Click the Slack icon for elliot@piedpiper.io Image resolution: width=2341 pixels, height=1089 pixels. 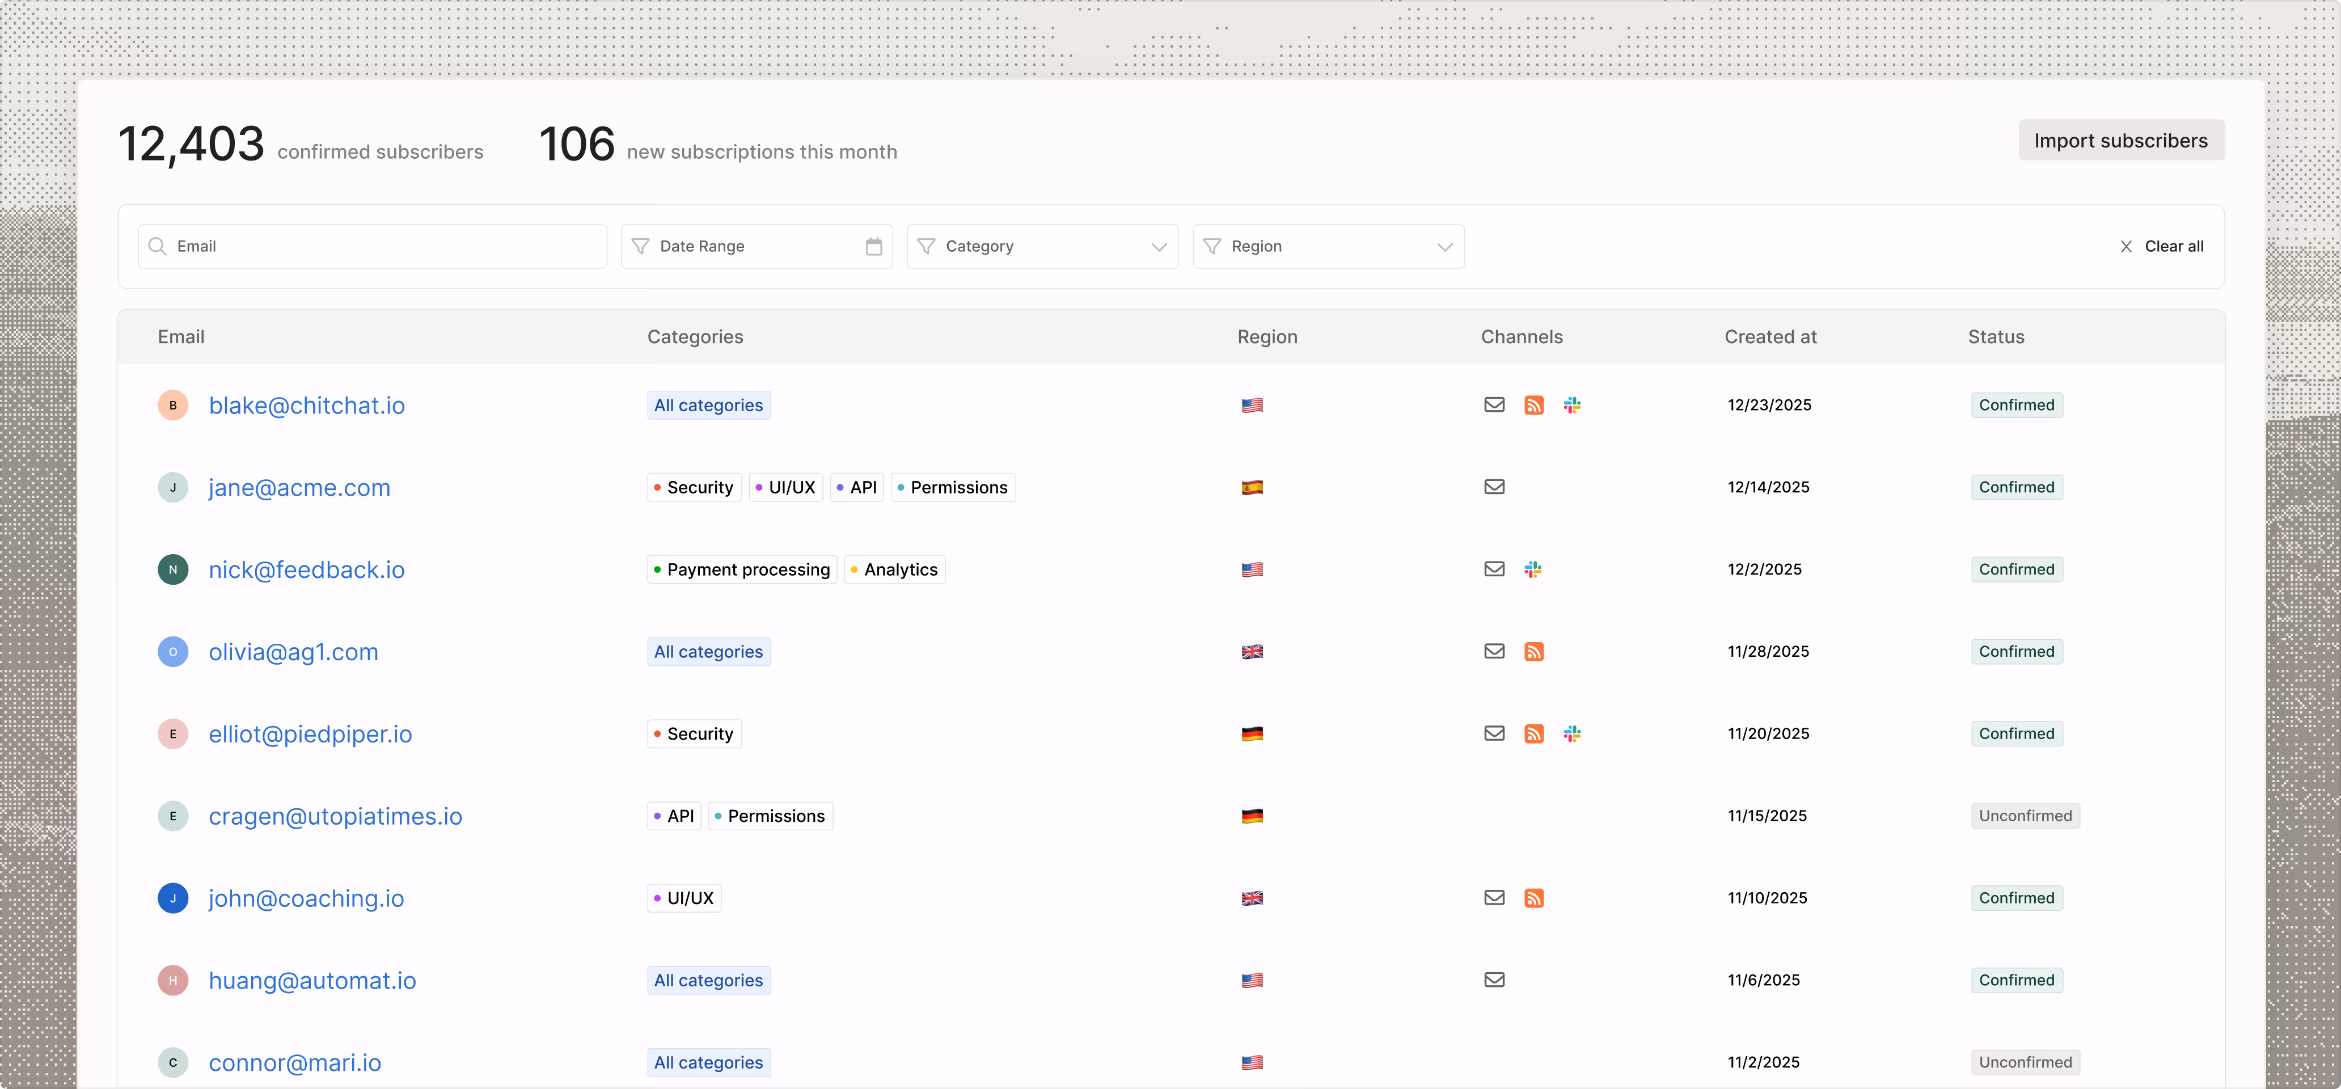[1572, 733]
